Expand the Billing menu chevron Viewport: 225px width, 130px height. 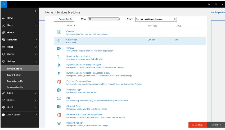(35, 47)
